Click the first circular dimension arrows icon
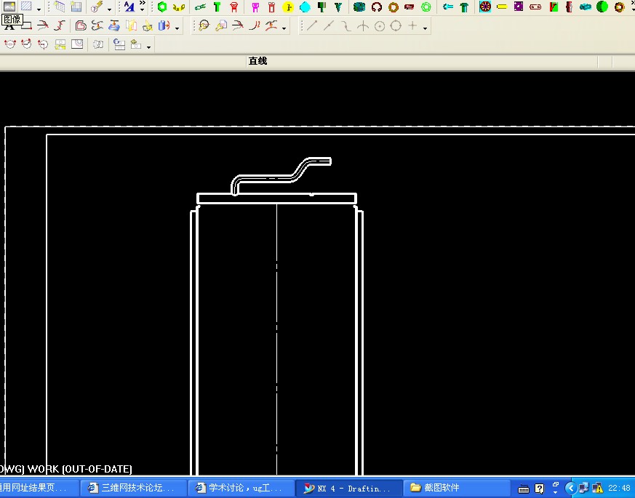Image resolution: width=635 pixels, height=498 pixels. click(10, 44)
